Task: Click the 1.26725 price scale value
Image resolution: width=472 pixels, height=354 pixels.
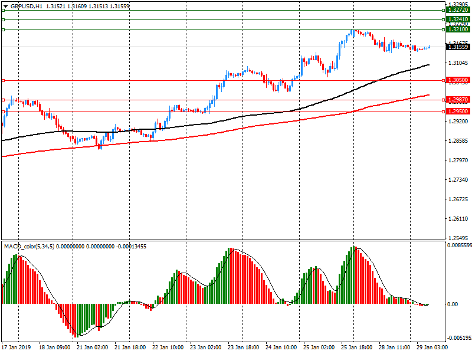Action: [458, 199]
